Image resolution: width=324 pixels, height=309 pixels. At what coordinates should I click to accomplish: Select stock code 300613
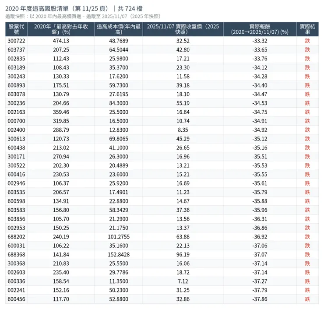(x=16, y=139)
